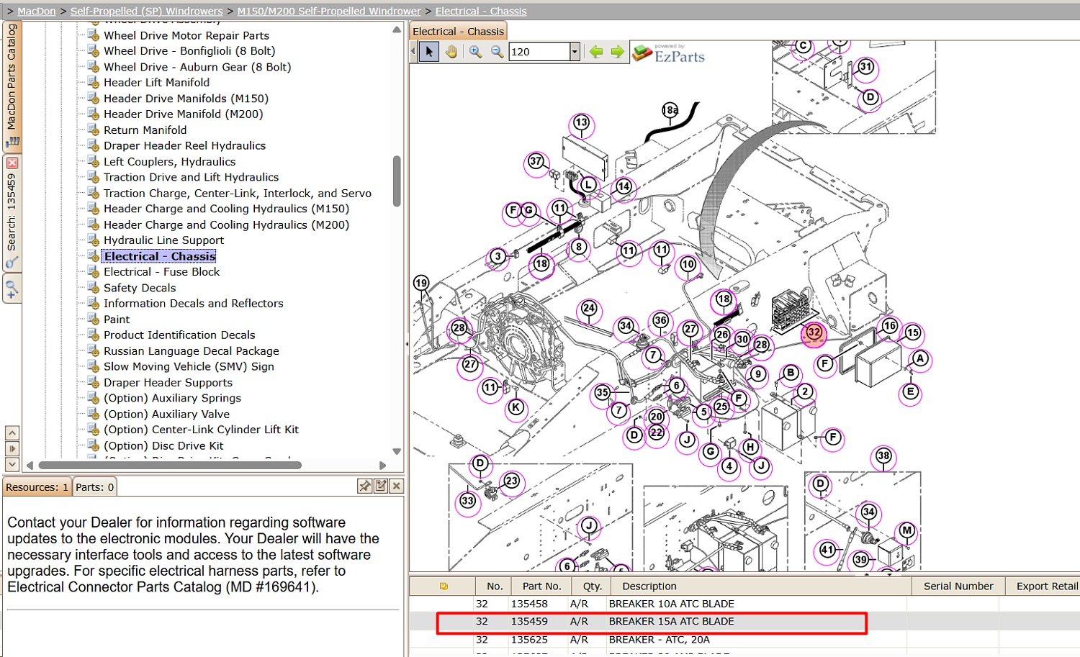1080x657 pixels.
Task: Close the resources panel
Action: tap(397, 486)
